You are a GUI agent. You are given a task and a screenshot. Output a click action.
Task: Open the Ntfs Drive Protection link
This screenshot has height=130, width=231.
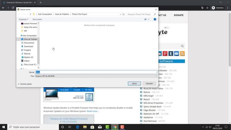click(153, 103)
